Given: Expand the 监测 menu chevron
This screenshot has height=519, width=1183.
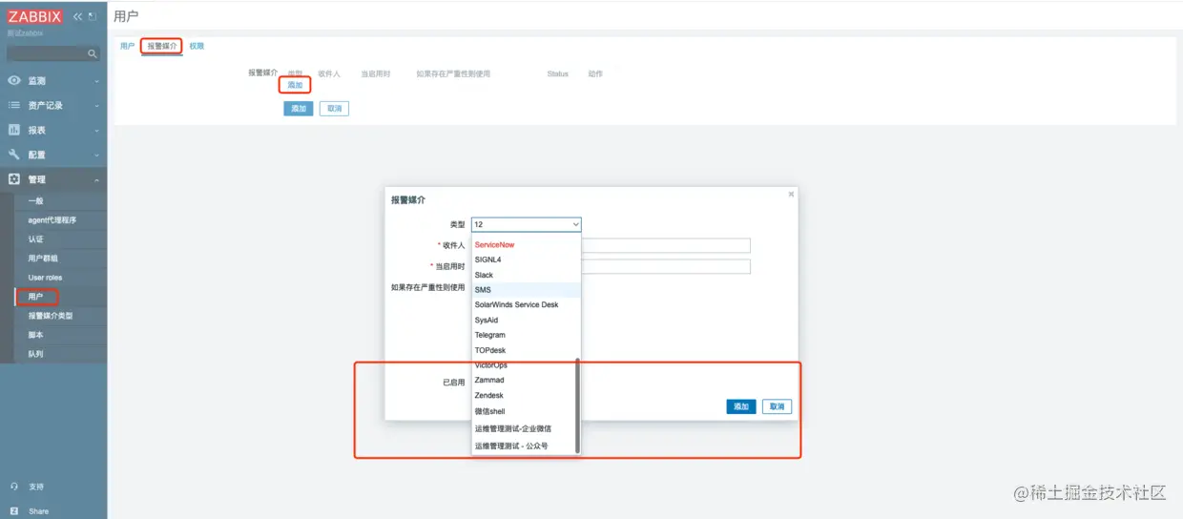Looking at the screenshot, I should click(97, 81).
